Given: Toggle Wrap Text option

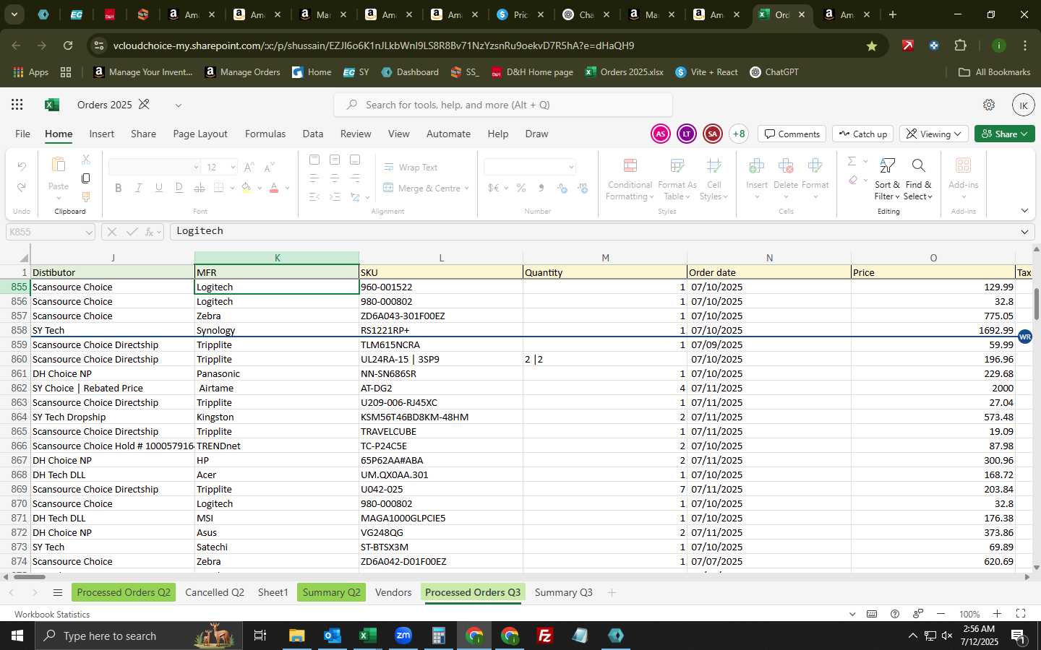Looking at the screenshot, I should coord(410,167).
